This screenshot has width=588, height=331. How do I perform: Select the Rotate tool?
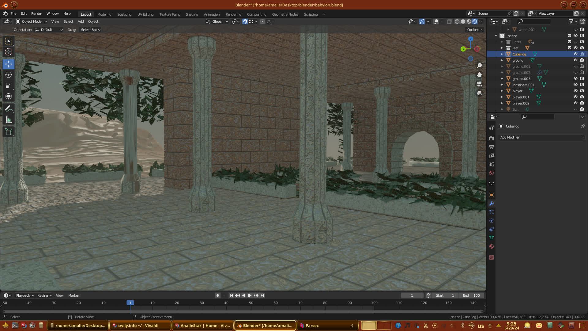[9, 75]
